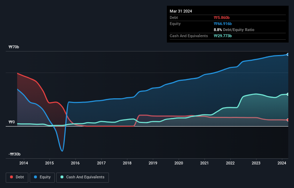Click the ₩29.773b cash value
This screenshot has width=294, height=188.
[223, 36]
